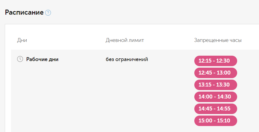Viewport: 259px width, 132px height.
Task: Open the 14:00 - 14:30 forbidden hours tag
Action: (216, 97)
